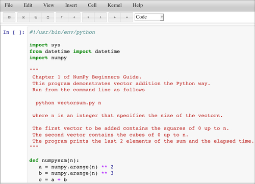Screen dimensions: 255x184
Task: Click the insert cell above icon
Action: click(88, 17)
